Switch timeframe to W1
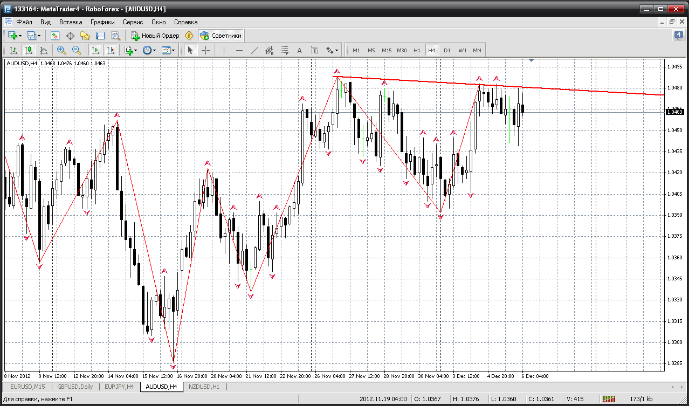This screenshot has height=406, width=689. pos(463,50)
